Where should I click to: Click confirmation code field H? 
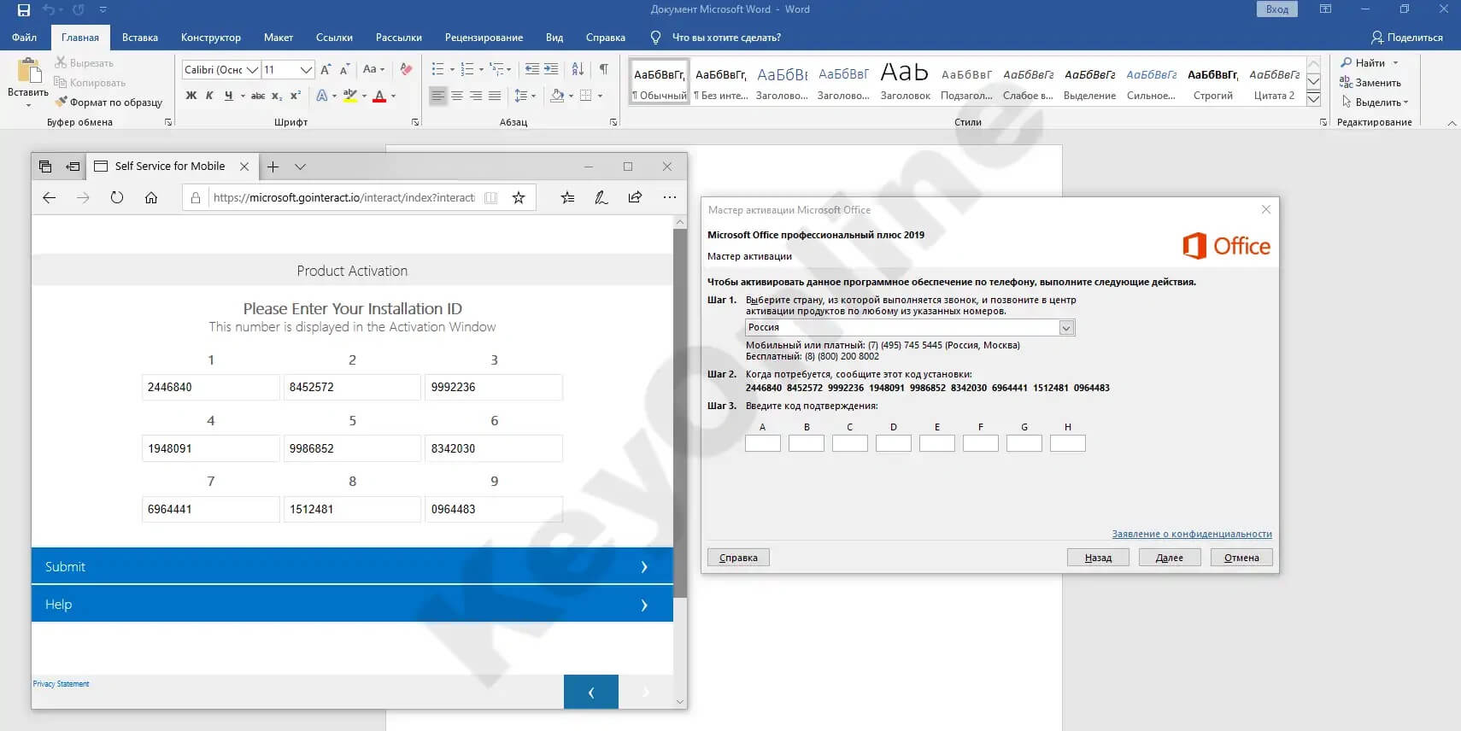pos(1068,443)
